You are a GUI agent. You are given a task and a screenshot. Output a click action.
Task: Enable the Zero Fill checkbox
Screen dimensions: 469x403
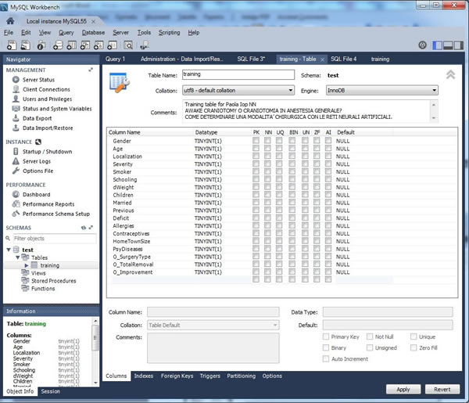[x=414, y=347]
